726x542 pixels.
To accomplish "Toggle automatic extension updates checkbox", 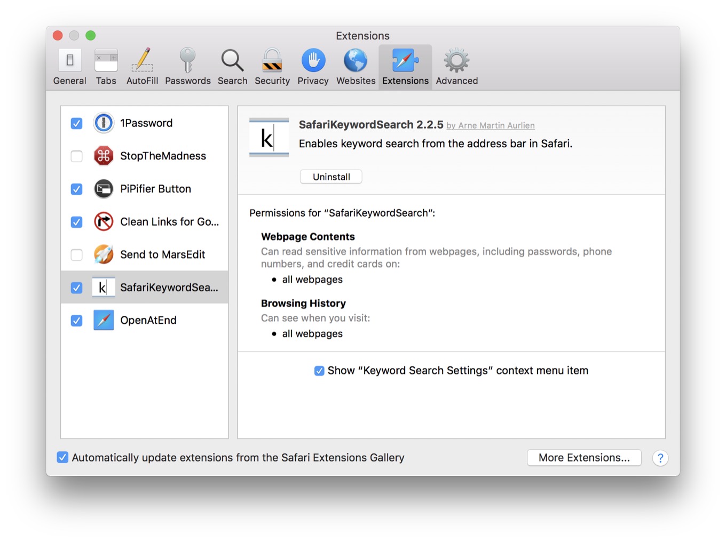I will pyautogui.click(x=63, y=458).
